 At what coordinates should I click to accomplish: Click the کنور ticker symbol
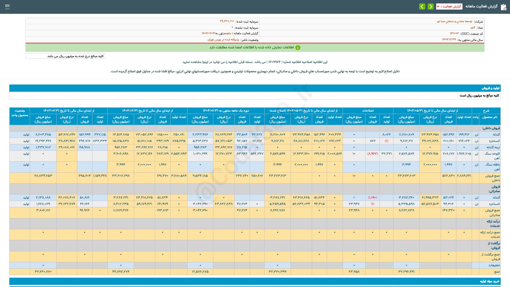[473, 27]
